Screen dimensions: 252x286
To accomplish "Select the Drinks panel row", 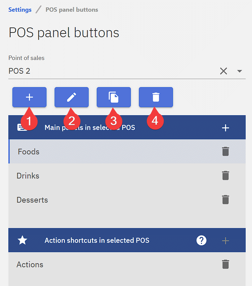I will (100, 175).
